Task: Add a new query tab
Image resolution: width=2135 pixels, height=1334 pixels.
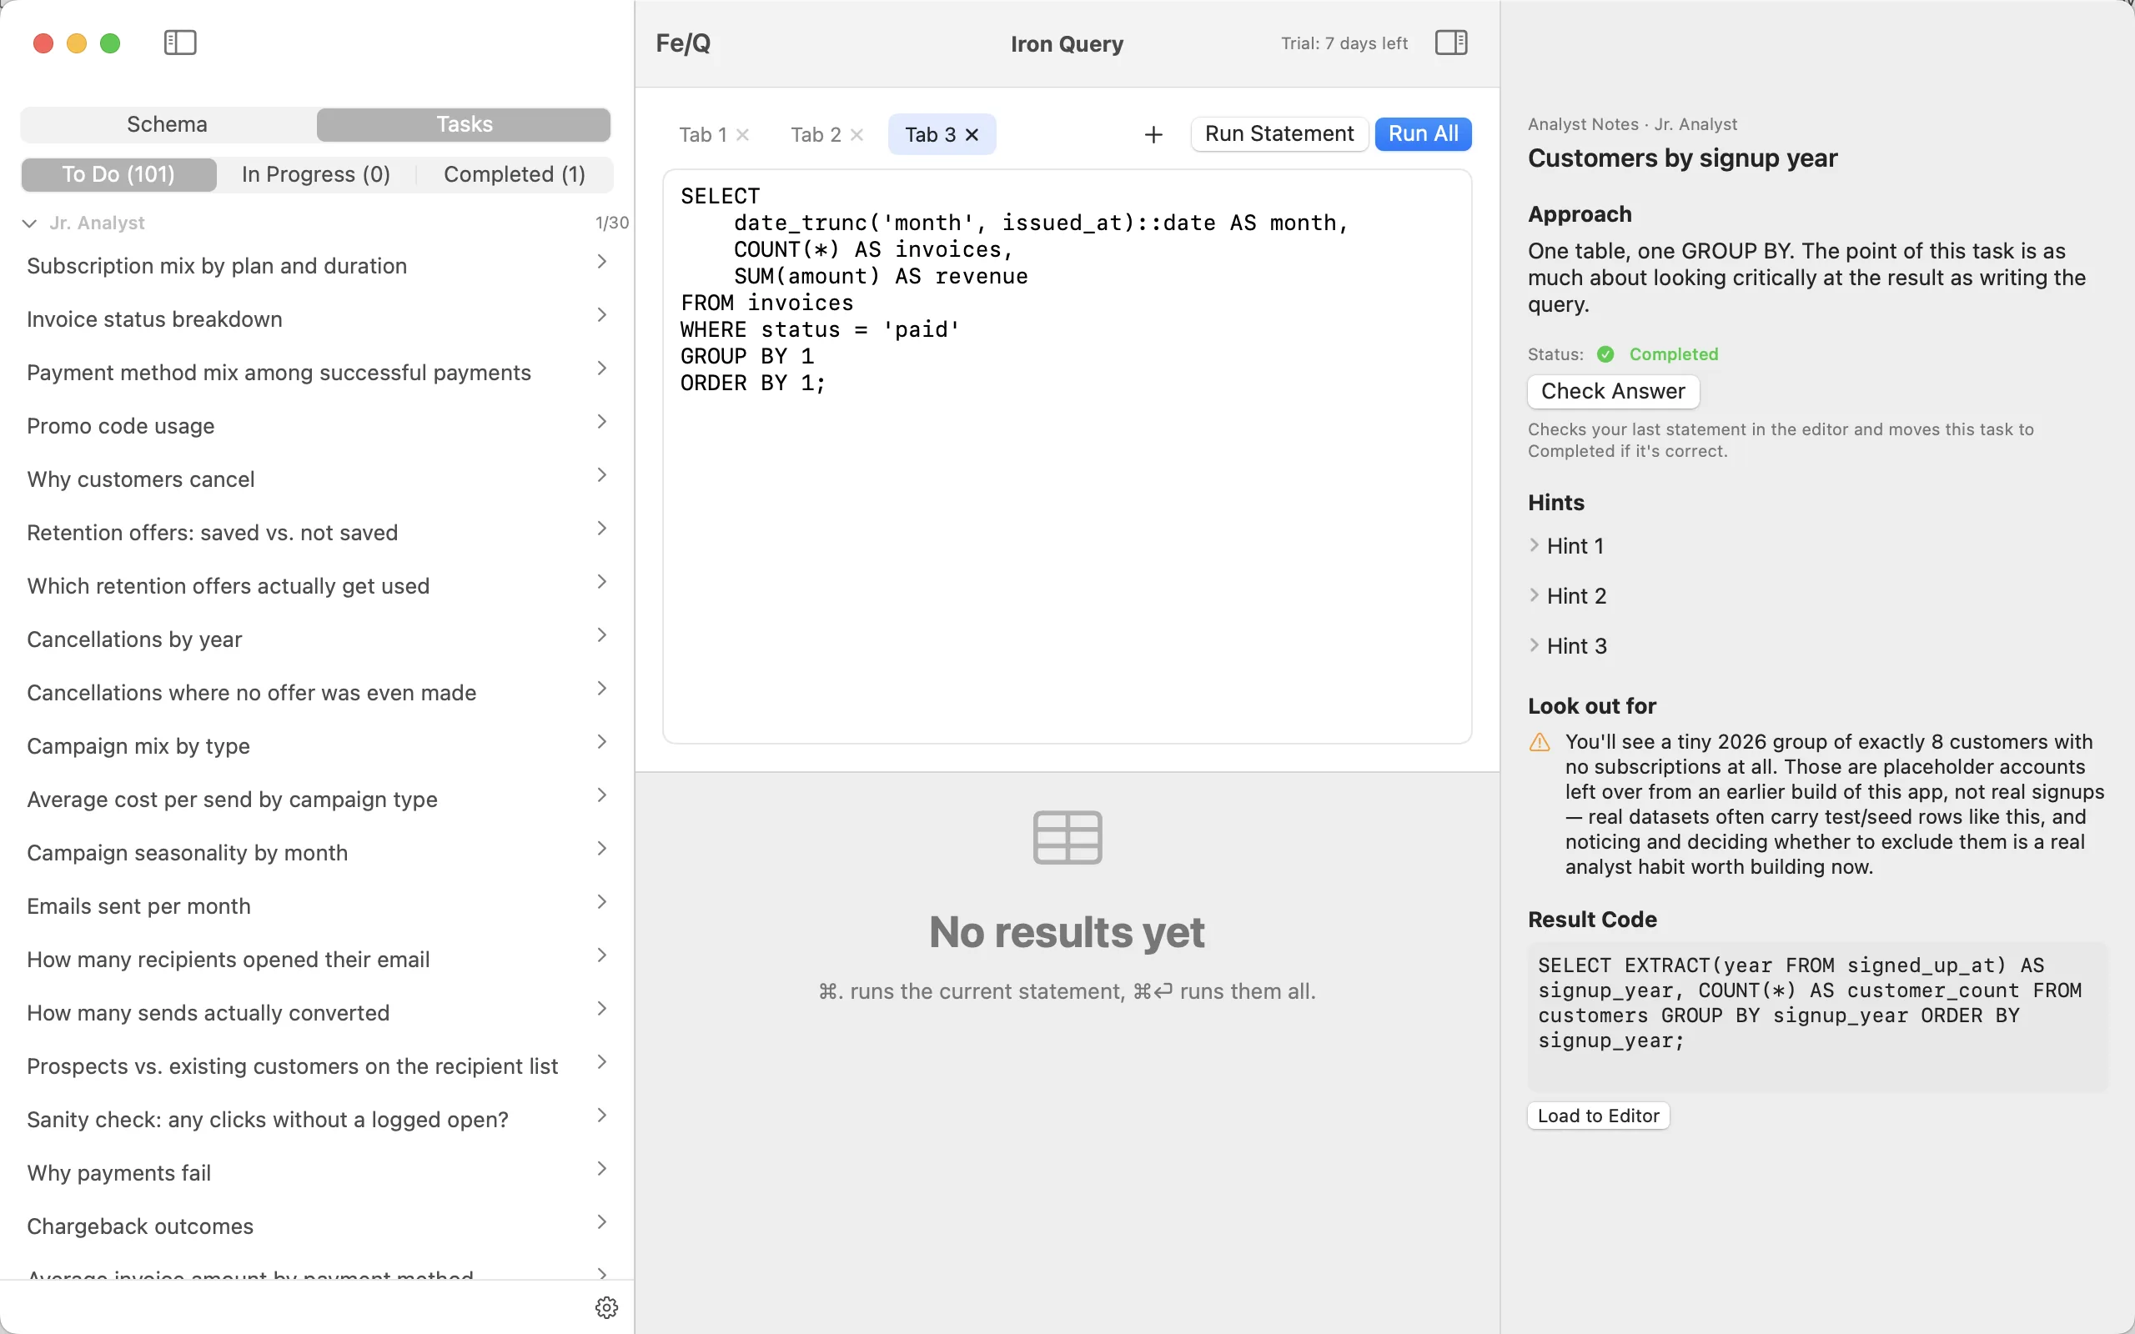Action: (x=1153, y=134)
